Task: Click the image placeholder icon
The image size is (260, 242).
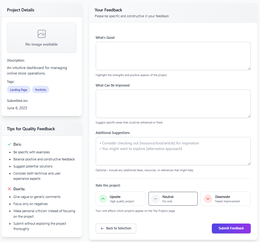Action: (x=42, y=34)
